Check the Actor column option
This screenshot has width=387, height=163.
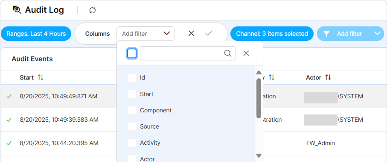tap(132, 158)
